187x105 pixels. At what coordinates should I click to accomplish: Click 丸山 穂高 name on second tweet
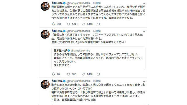(x=57, y=31)
